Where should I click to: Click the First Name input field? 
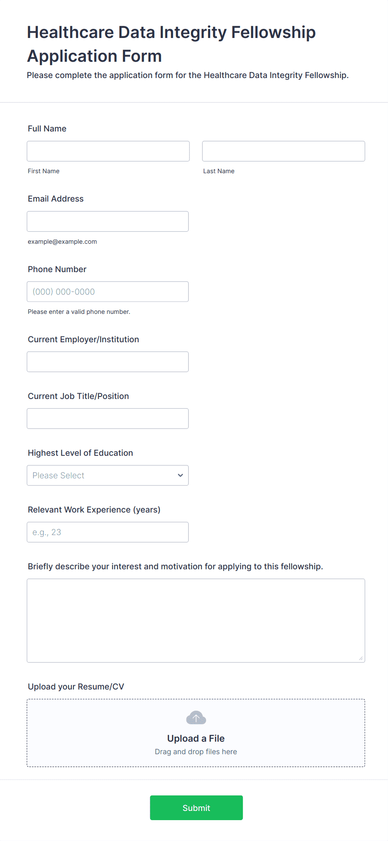click(108, 151)
